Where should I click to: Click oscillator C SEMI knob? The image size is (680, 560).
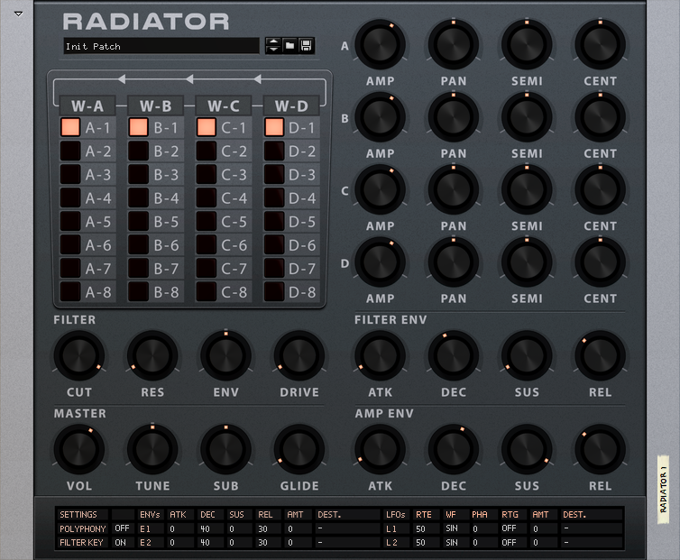[x=527, y=189]
